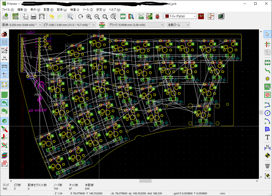Open the Python scripting console icon

[x=221, y=16]
